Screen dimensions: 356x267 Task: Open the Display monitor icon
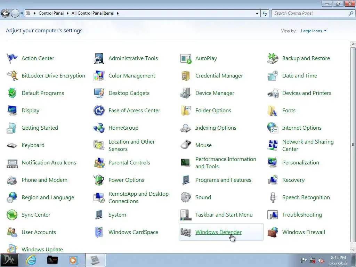pyautogui.click(x=12, y=111)
